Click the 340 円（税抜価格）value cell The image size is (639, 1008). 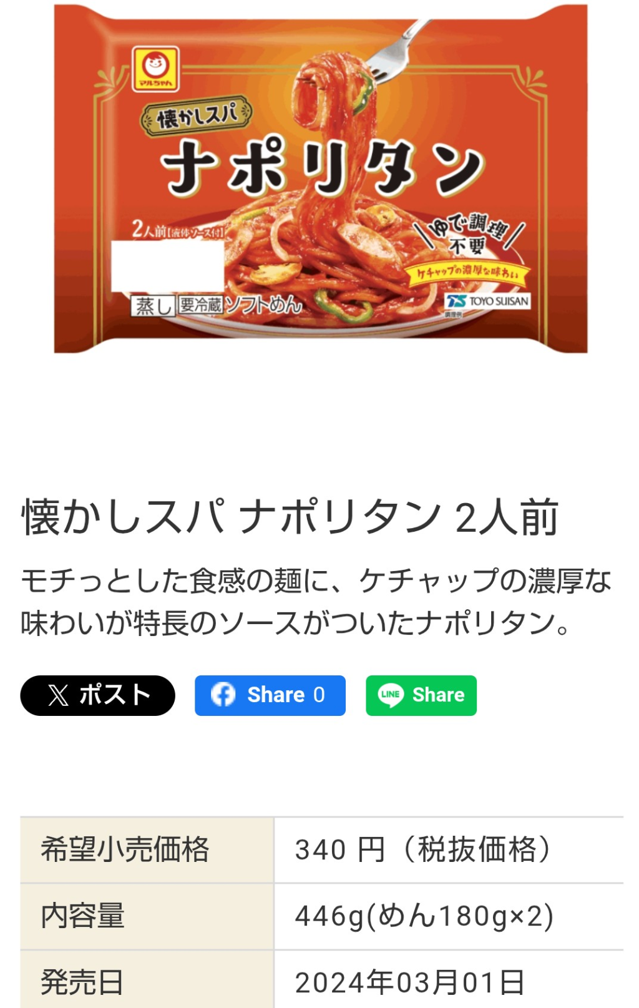[x=449, y=849]
